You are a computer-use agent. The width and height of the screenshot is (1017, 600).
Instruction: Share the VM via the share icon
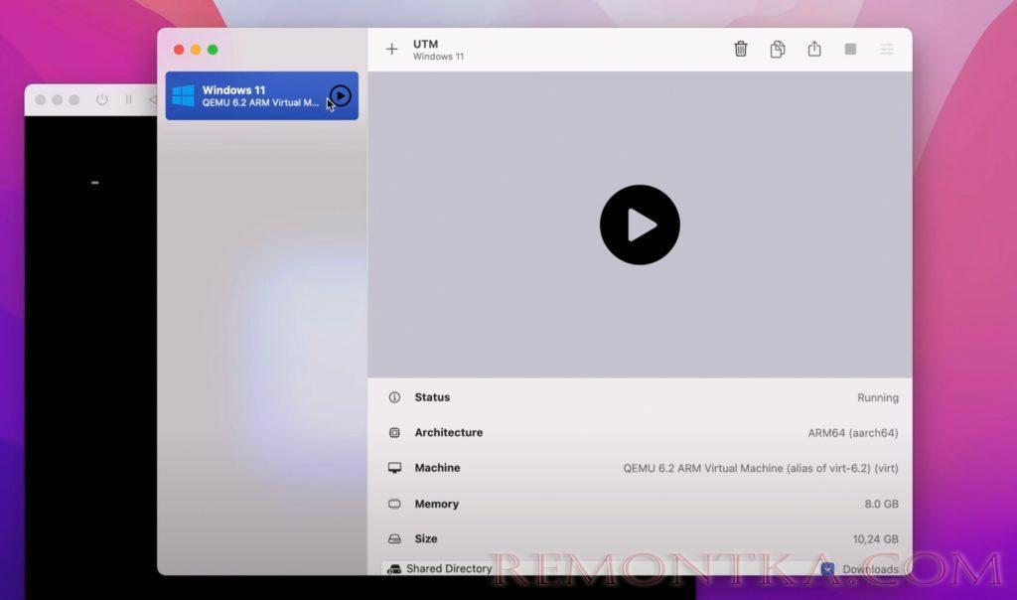tap(814, 49)
